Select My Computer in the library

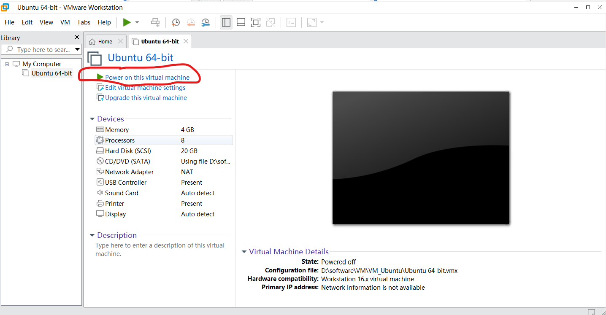[x=42, y=64]
